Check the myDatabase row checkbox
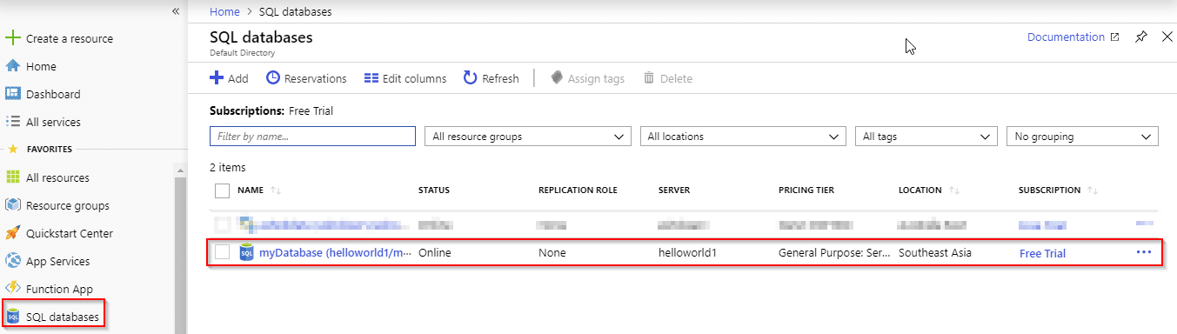This screenshot has height=334, width=1177. coord(222,252)
